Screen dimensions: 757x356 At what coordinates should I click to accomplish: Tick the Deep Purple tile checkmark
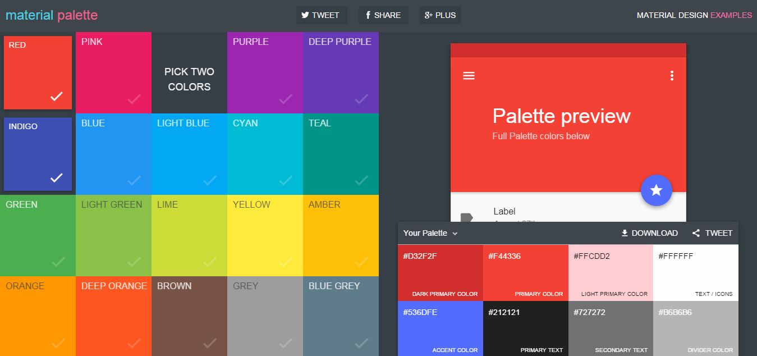pyautogui.click(x=361, y=99)
